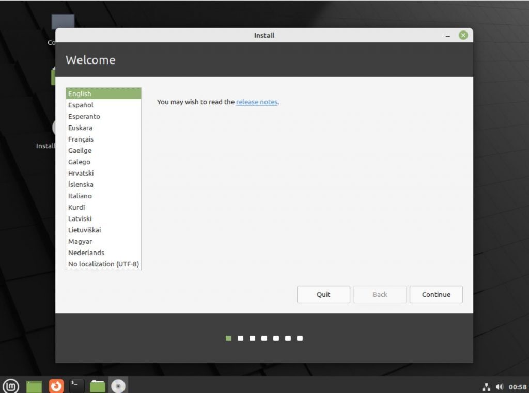Click the first progress dot indicator
This screenshot has height=393, width=529.
(228, 338)
